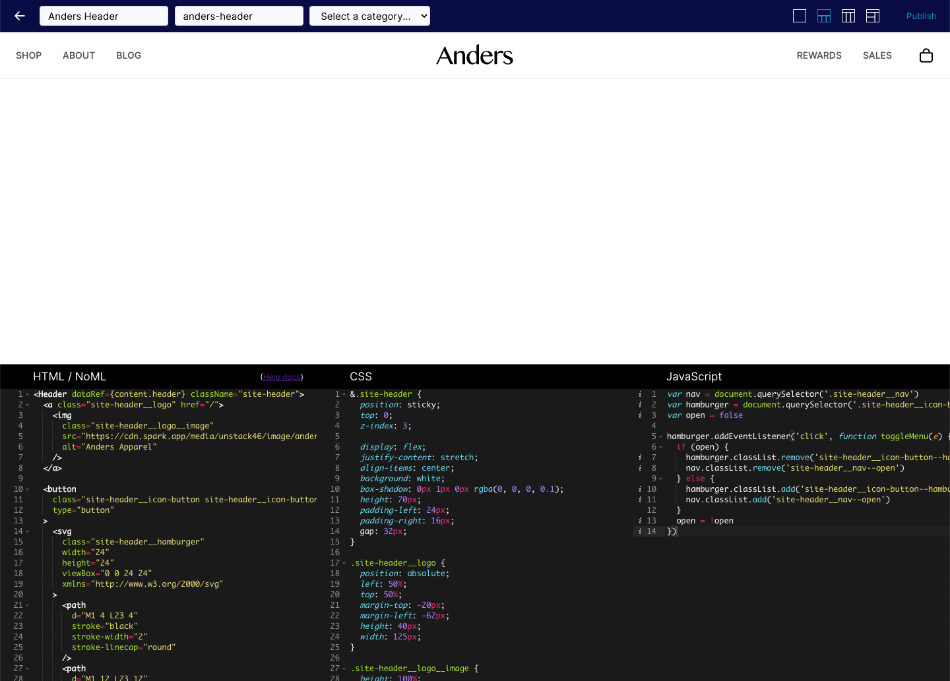Pick the split side-panel layout icon

(873, 16)
